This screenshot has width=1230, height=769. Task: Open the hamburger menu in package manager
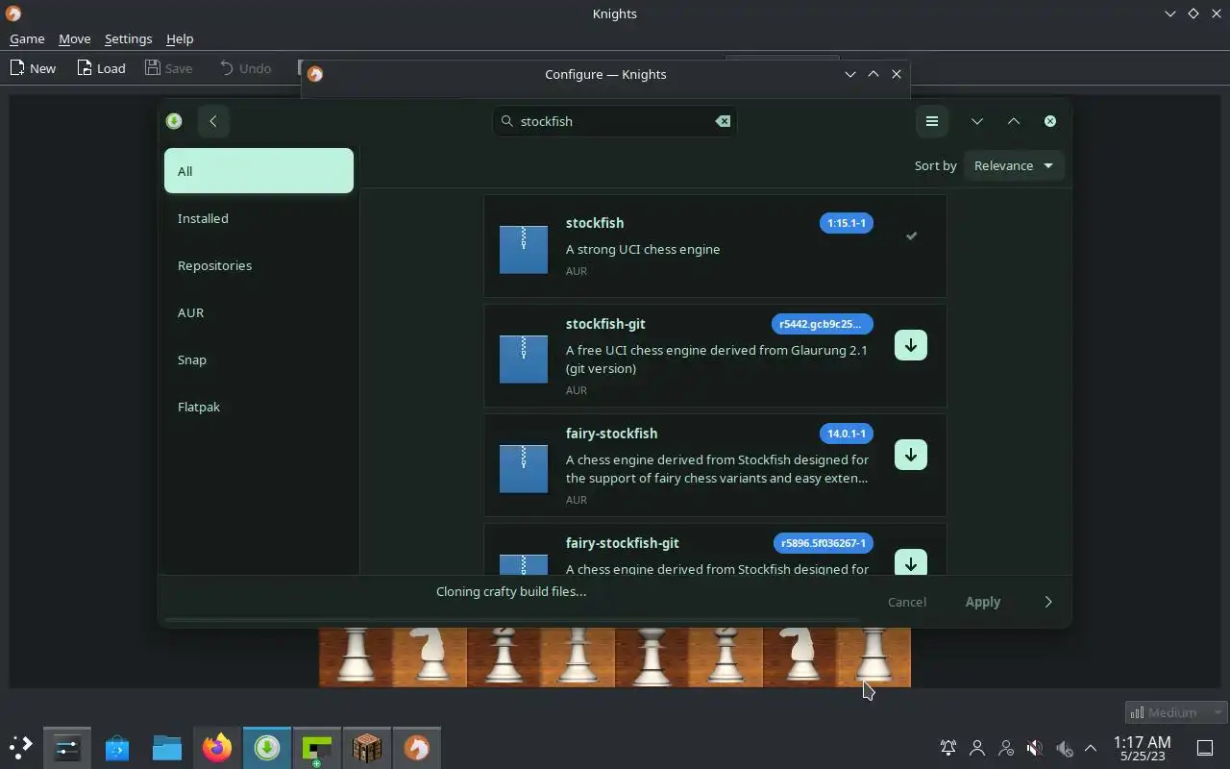coord(931,121)
